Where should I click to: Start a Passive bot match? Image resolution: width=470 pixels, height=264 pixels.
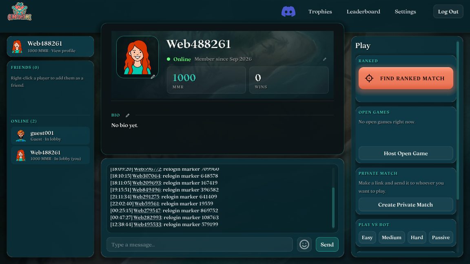tap(441, 238)
